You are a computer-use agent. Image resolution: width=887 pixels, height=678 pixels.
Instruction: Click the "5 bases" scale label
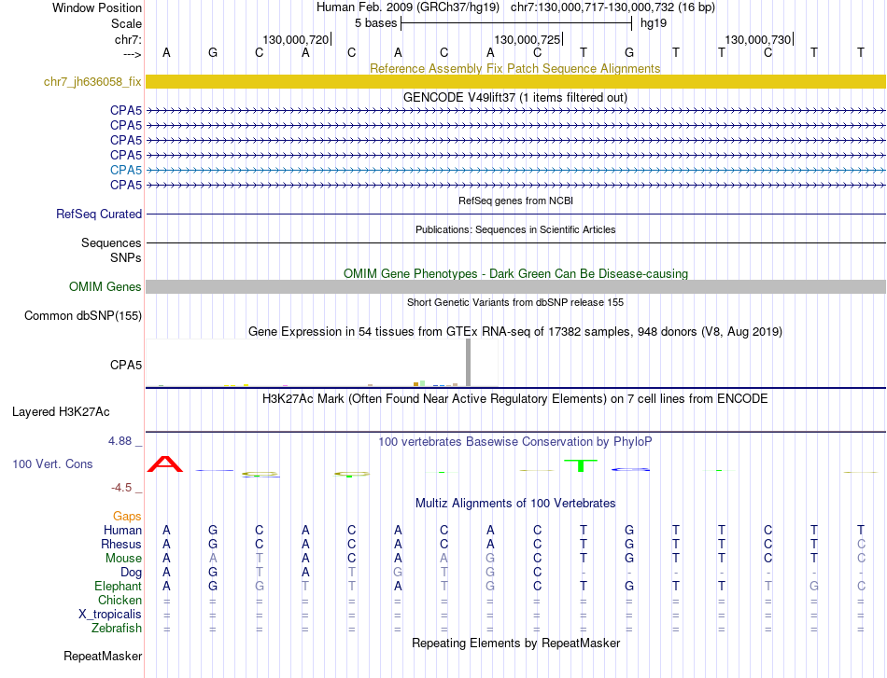[375, 23]
